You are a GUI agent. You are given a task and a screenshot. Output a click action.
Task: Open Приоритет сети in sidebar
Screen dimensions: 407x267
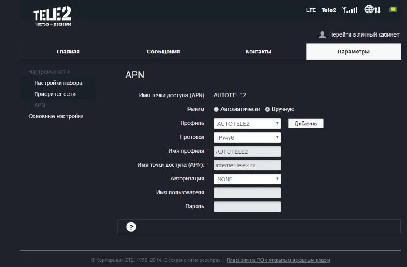[55, 94]
